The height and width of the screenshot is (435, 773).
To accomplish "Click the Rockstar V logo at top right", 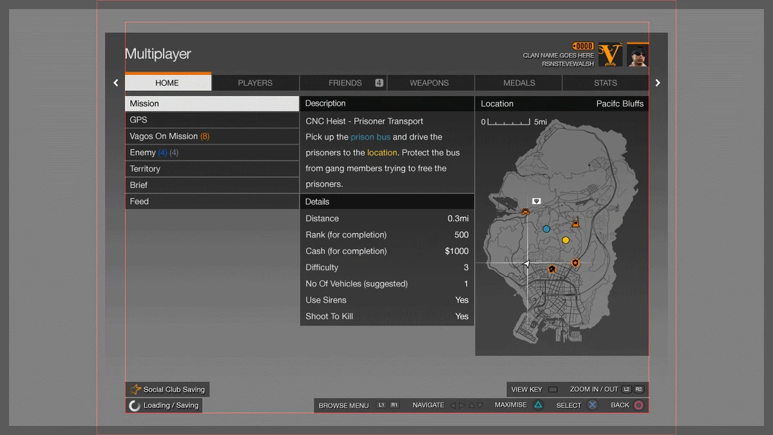I will click(611, 55).
